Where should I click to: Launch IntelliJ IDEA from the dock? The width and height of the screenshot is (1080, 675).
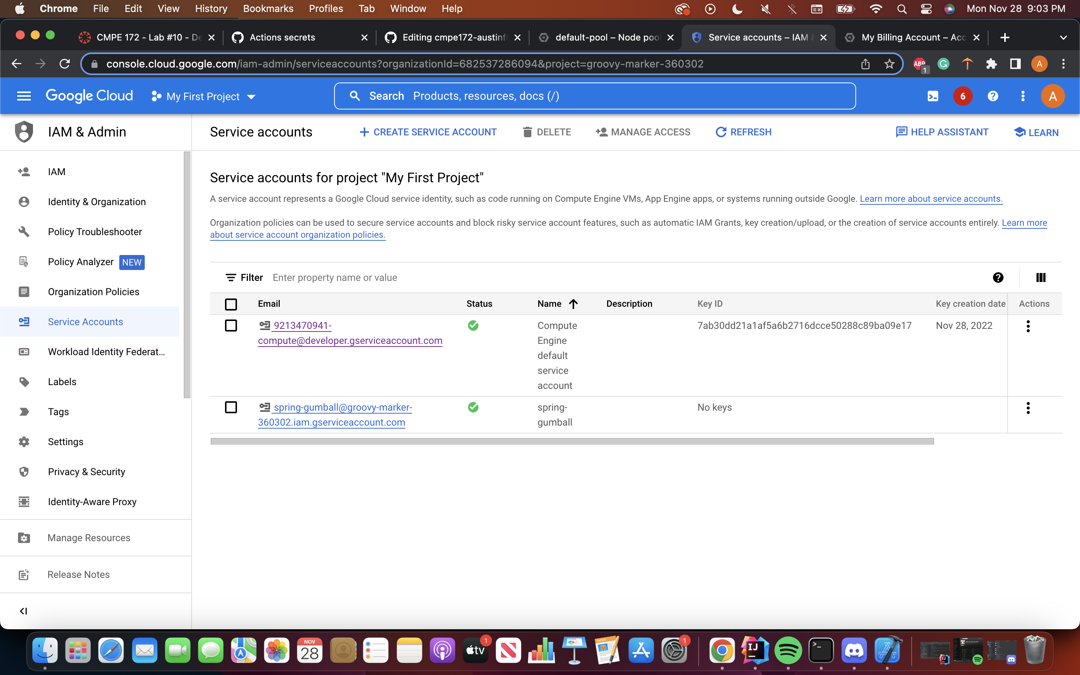pyautogui.click(x=755, y=650)
